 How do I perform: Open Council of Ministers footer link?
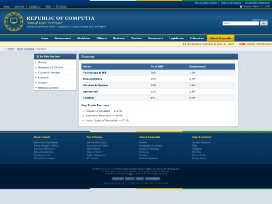tap(44, 149)
